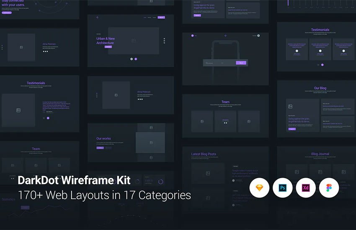The width and height of the screenshot is (356, 230).
Task: Click the logo icon above the phone mockup
Action: 225,36
